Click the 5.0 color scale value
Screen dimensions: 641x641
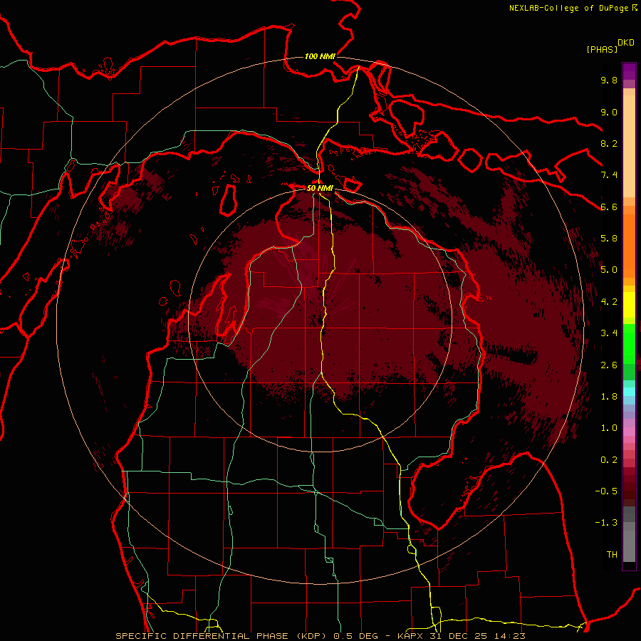pyautogui.click(x=609, y=270)
